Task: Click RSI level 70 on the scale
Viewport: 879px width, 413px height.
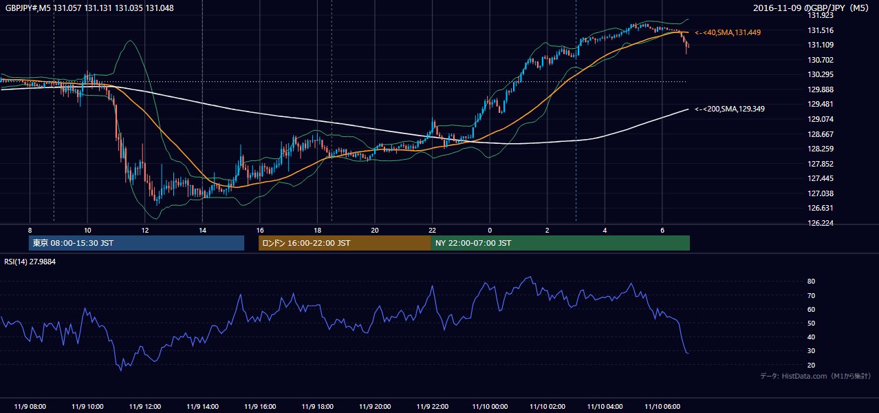Action: (x=812, y=295)
